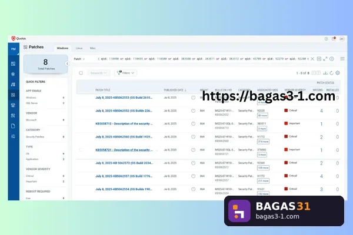The height and width of the screenshot is (235, 353).
Task: Click the '1 - 8 of 8' results counter
Action: (x=302, y=73)
